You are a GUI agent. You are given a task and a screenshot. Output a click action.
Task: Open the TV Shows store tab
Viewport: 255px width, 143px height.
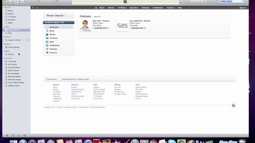point(122,8)
